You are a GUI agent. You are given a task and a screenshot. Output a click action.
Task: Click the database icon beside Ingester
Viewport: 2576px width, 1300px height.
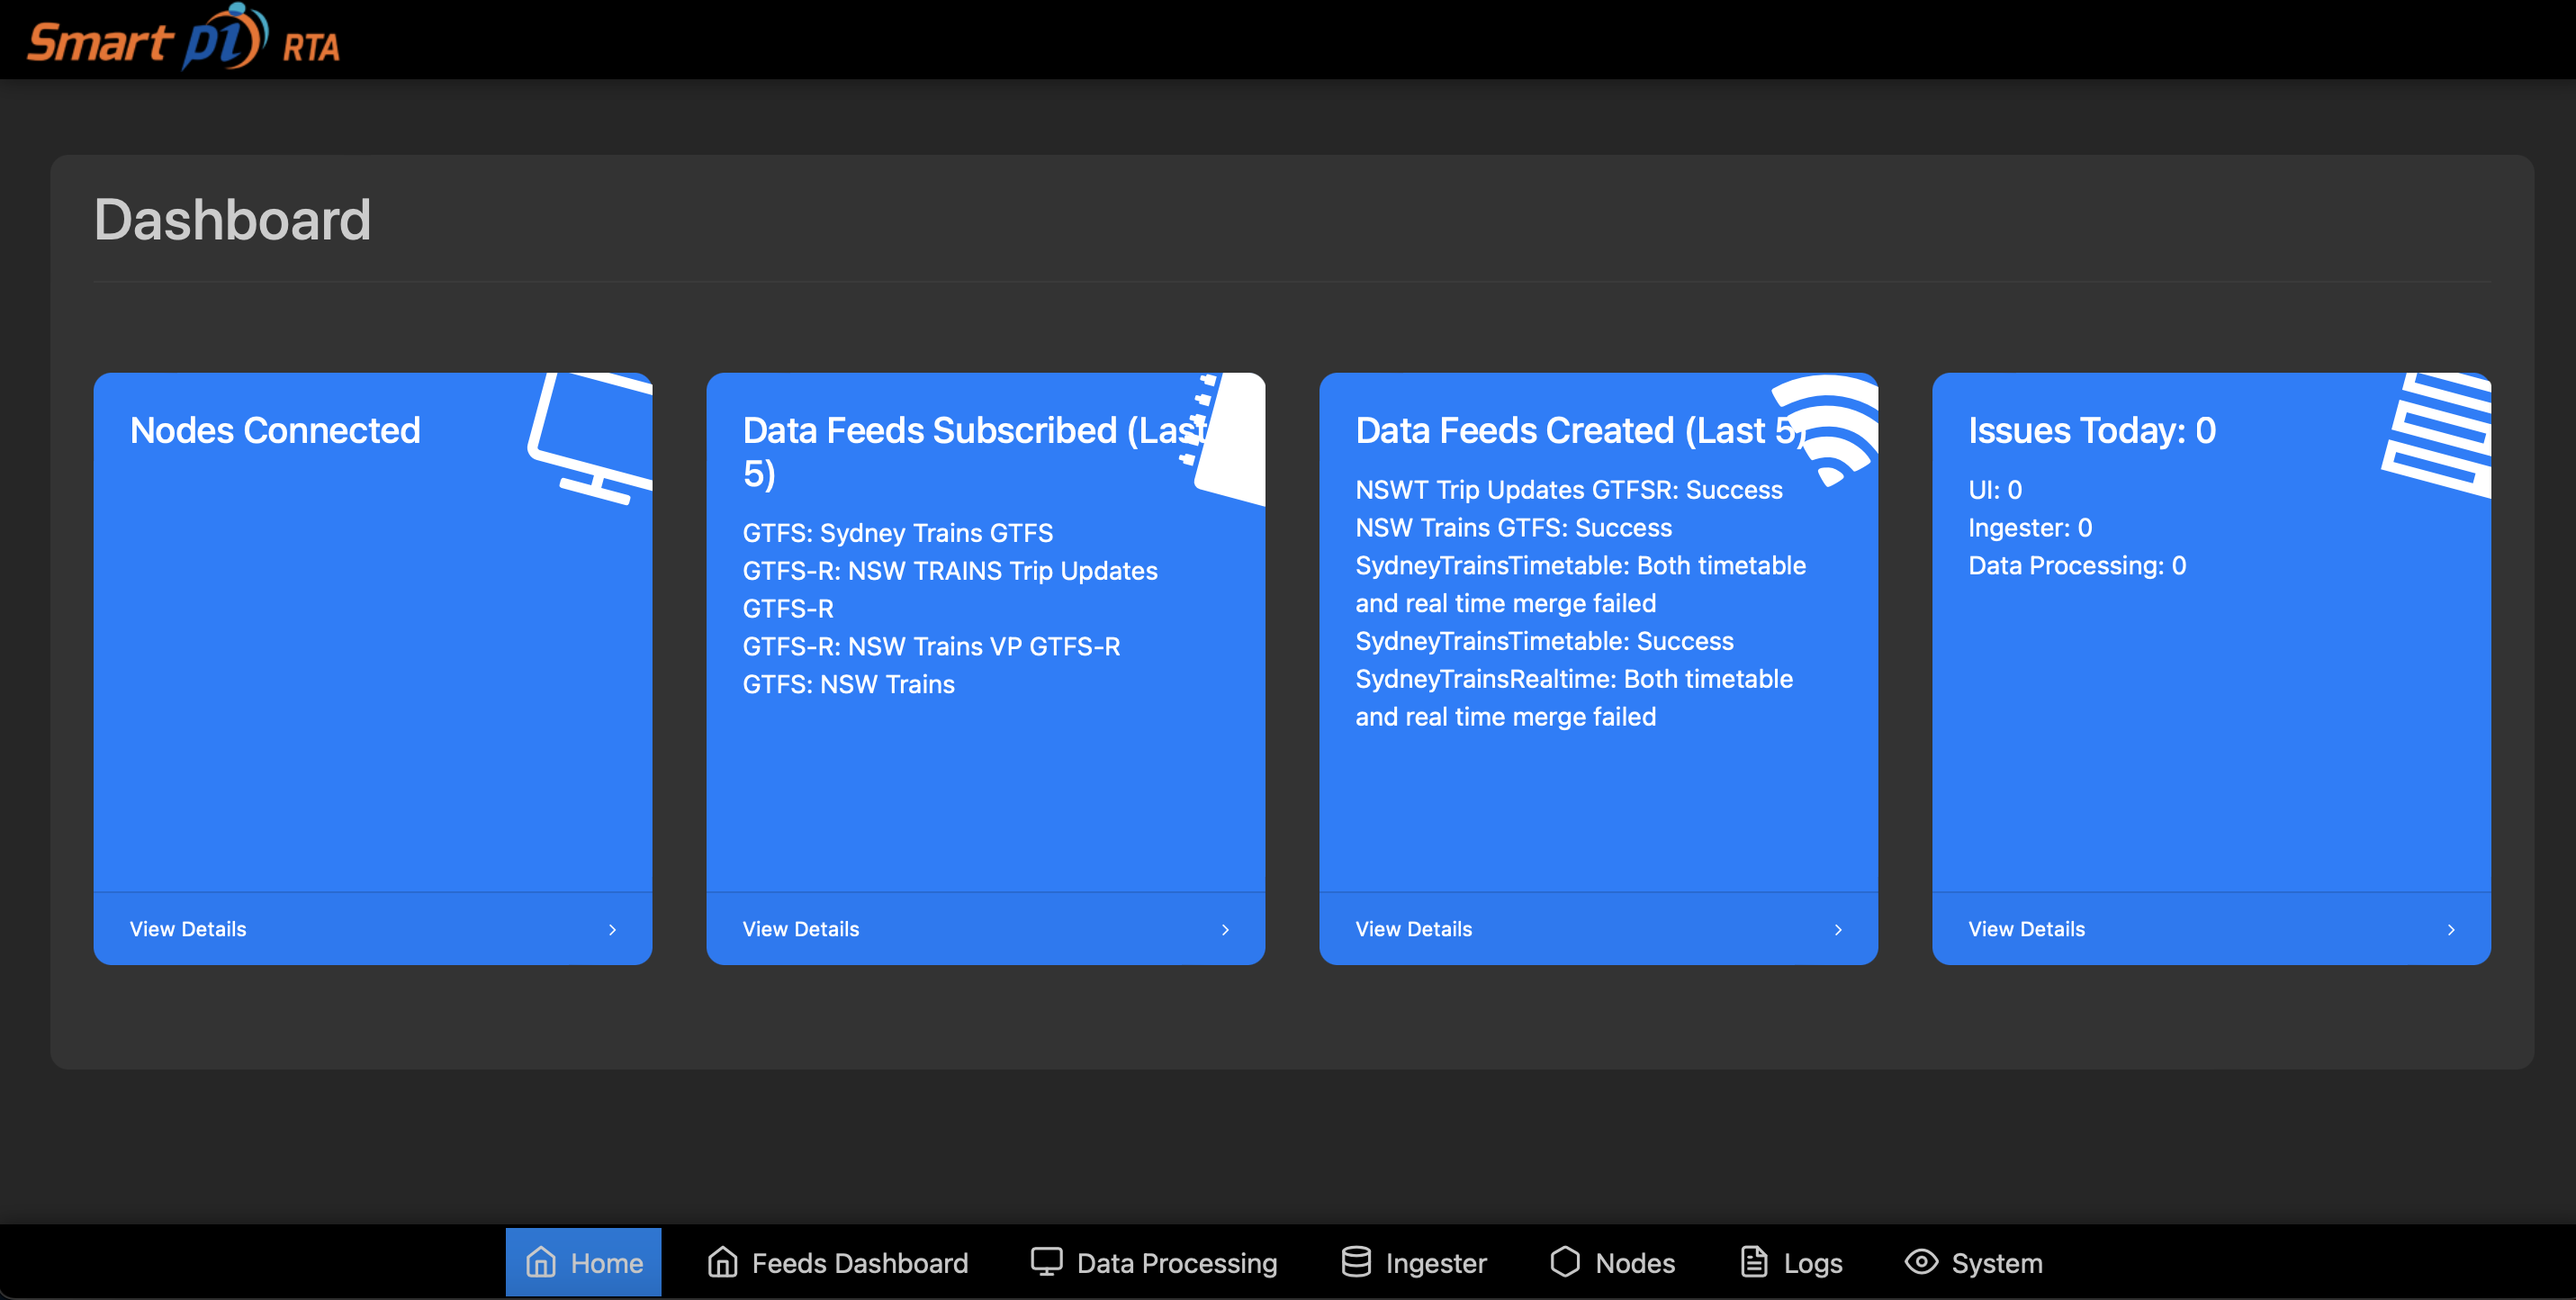pyautogui.click(x=1356, y=1262)
